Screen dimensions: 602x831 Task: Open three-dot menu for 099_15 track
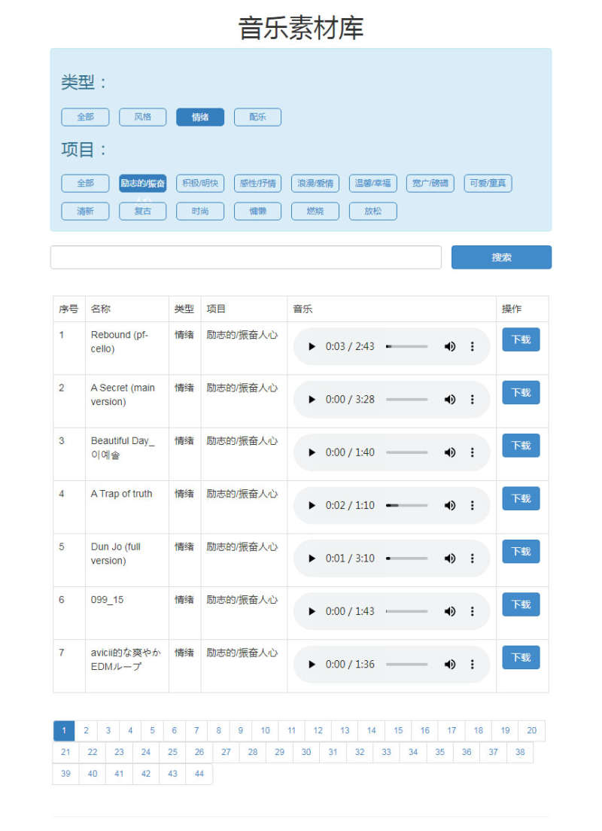(473, 611)
